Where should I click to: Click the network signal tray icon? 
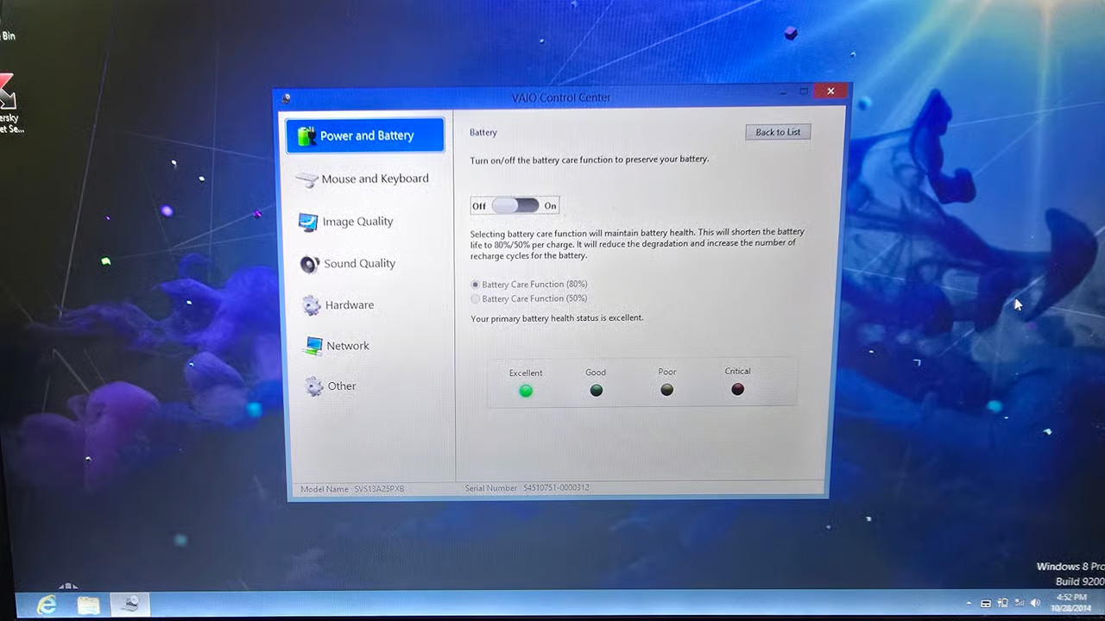(1020, 603)
